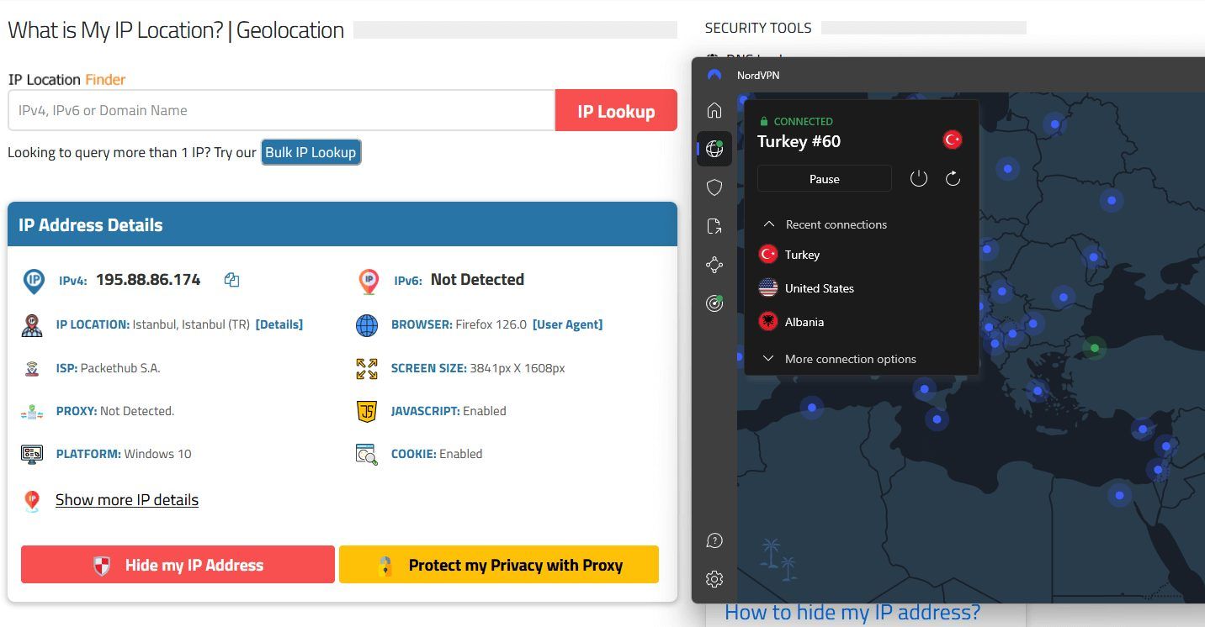This screenshot has width=1205, height=627.
Task: Click the IP address 195.88.86.174
Action: pos(148,280)
